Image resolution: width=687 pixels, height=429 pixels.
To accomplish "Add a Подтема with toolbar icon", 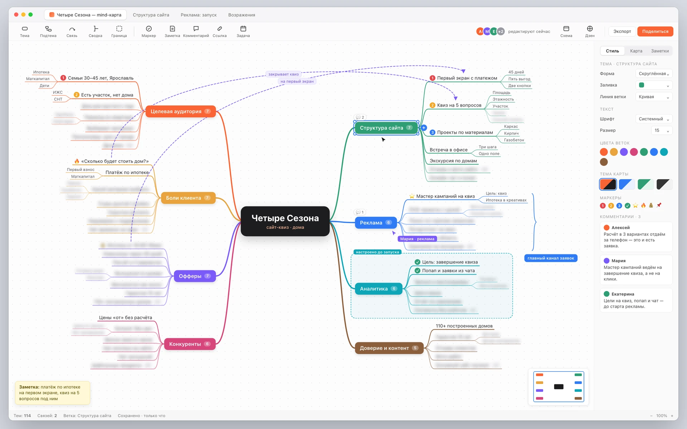I will (x=48, y=31).
